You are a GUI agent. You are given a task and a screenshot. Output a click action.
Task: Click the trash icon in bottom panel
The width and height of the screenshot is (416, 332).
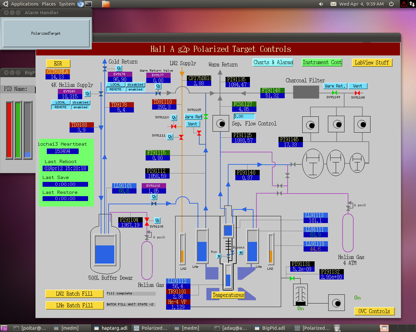pos(337,328)
